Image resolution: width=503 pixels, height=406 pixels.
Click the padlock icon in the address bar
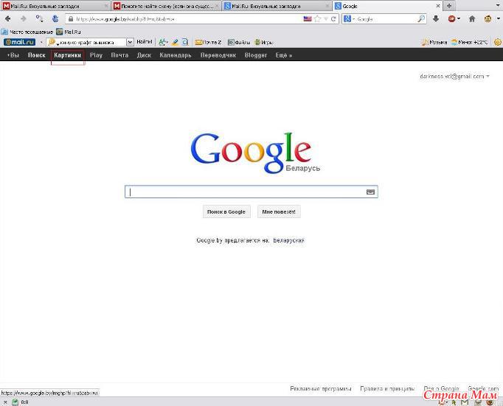[71, 19]
